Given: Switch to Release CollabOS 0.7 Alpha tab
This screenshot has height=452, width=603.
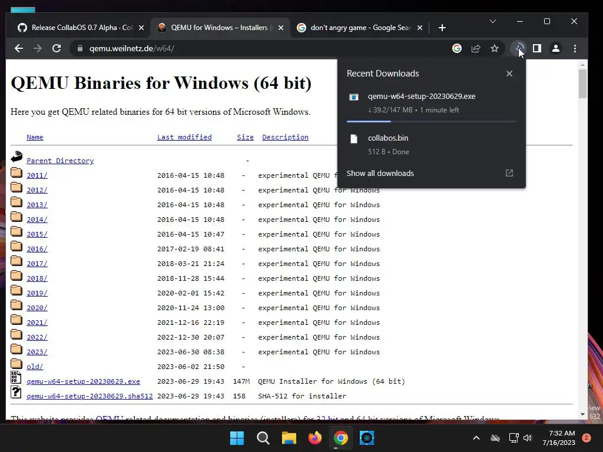Looking at the screenshot, I should point(81,28).
